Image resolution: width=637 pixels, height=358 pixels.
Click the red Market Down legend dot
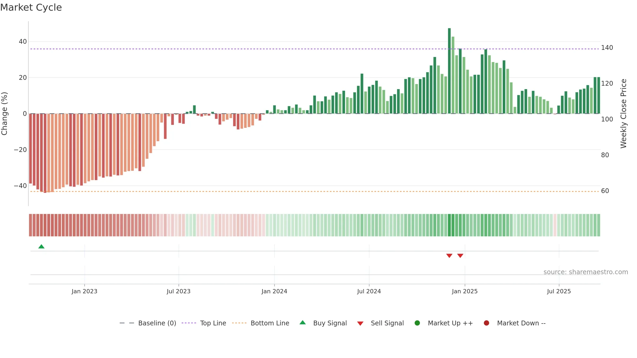tap(487, 323)
